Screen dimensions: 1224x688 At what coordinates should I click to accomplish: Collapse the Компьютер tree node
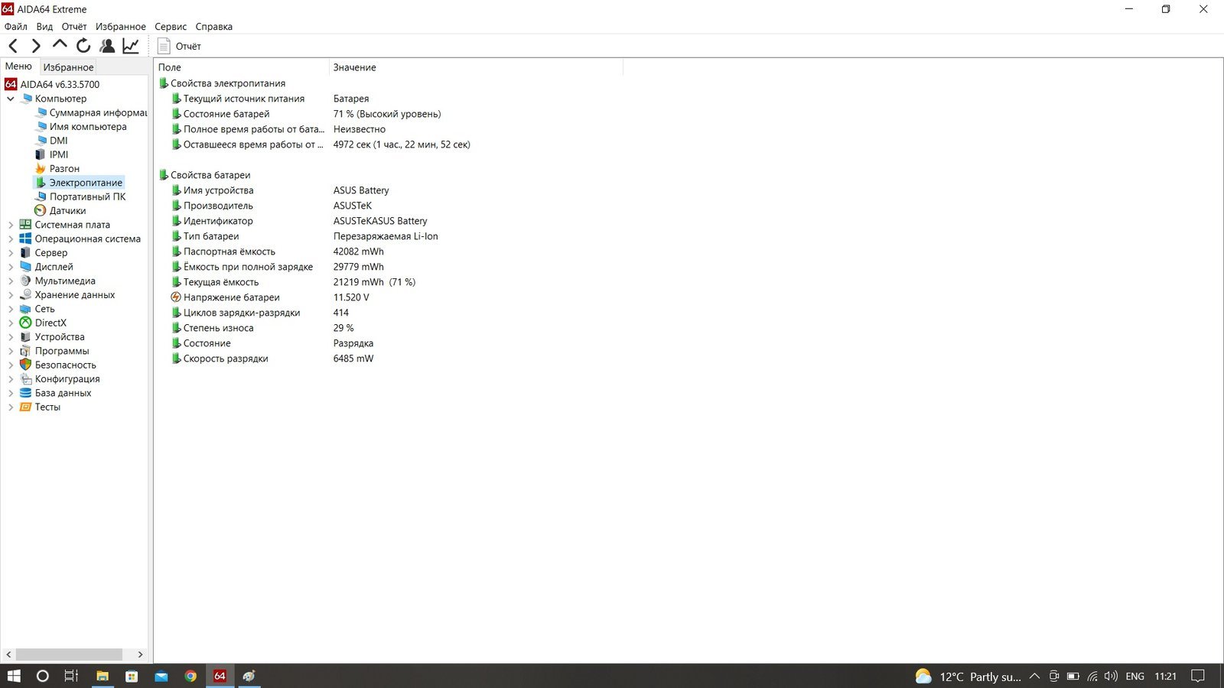pyautogui.click(x=11, y=99)
